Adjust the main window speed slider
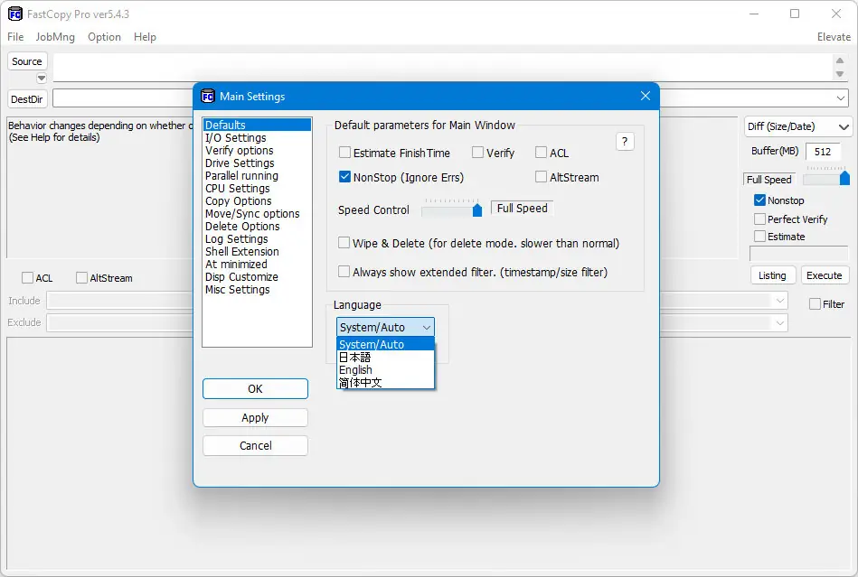Image resolution: width=858 pixels, height=577 pixels. click(844, 178)
